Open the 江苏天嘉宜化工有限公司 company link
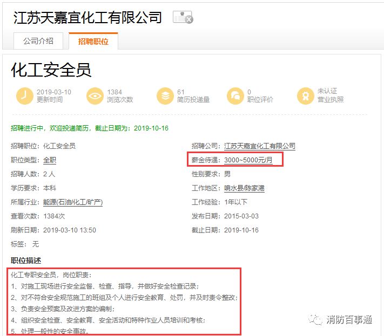 [260, 146]
